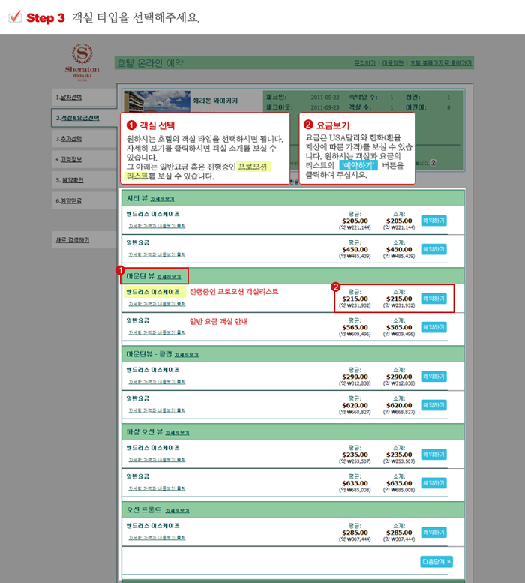Click the help question mark icon

click(433, 163)
